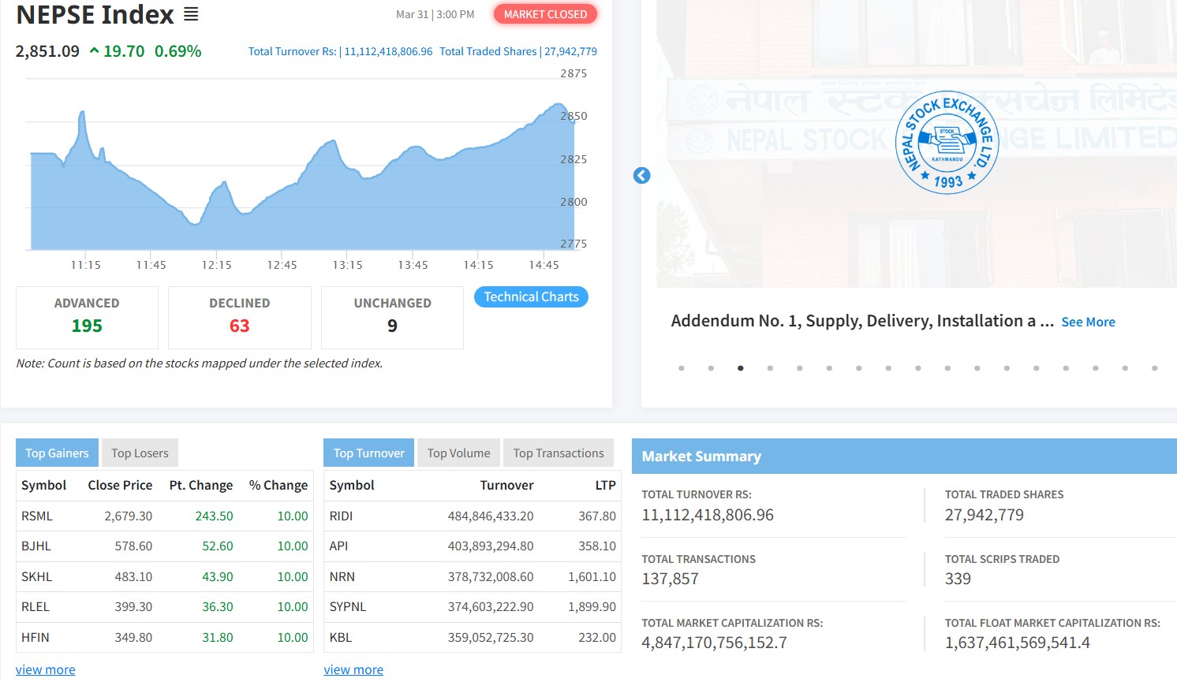Click See More link for the addendum notice

tap(1088, 322)
